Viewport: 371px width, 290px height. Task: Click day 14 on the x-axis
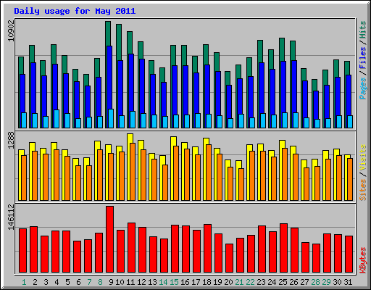click(x=163, y=282)
